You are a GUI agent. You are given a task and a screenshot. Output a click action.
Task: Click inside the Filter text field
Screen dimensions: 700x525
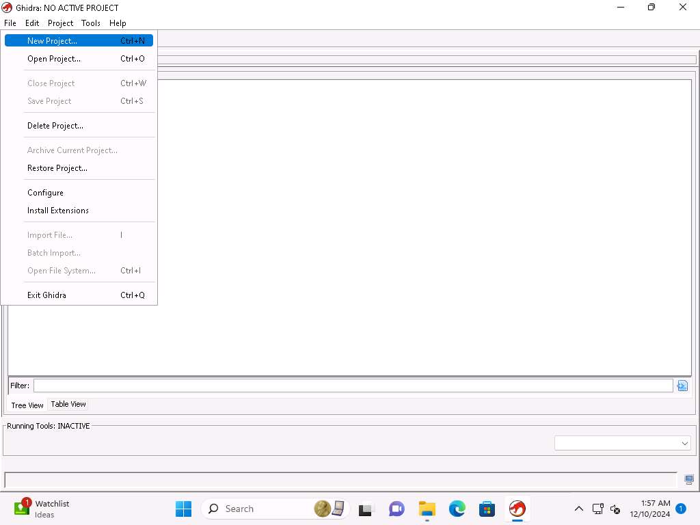tap(353, 386)
